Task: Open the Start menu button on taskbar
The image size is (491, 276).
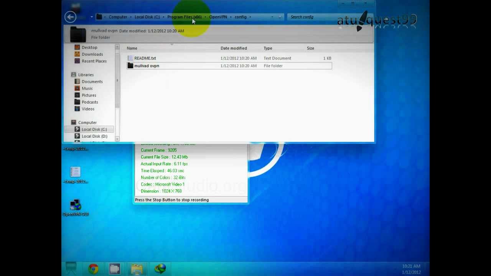Action: point(71,268)
